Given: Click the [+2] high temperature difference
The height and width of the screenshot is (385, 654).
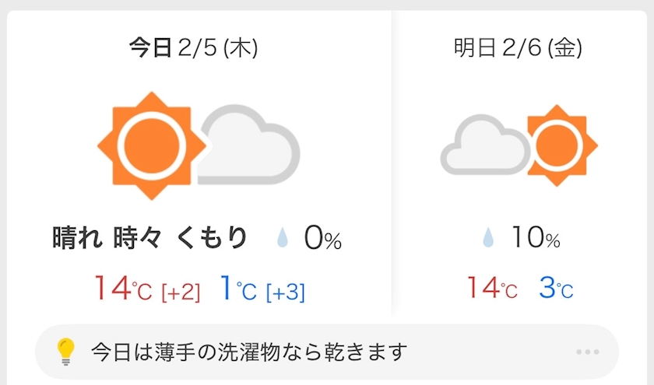Looking at the screenshot, I should 180,292.
